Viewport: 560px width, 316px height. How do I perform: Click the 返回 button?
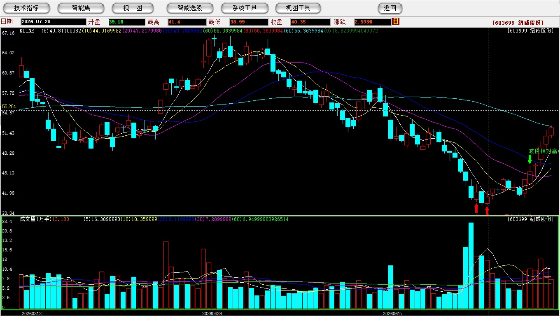pos(390,8)
